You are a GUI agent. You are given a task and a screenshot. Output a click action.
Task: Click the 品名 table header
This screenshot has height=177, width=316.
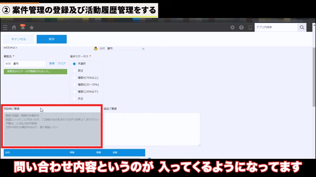point(8,153)
